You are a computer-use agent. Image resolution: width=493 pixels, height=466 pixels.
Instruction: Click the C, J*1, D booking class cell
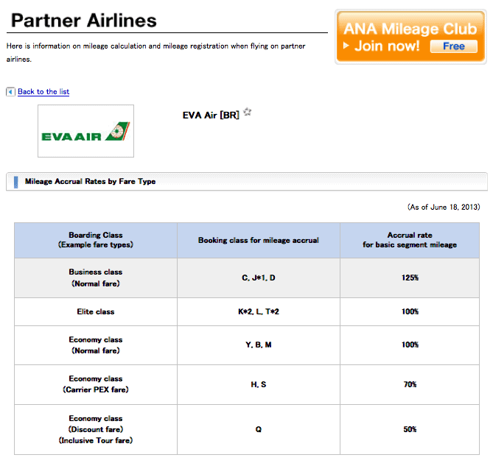click(x=259, y=278)
